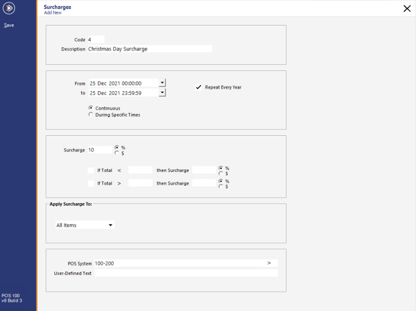Click the arrow icon next to POS System
The height and width of the screenshot is (311, 416).
point(269,263)
